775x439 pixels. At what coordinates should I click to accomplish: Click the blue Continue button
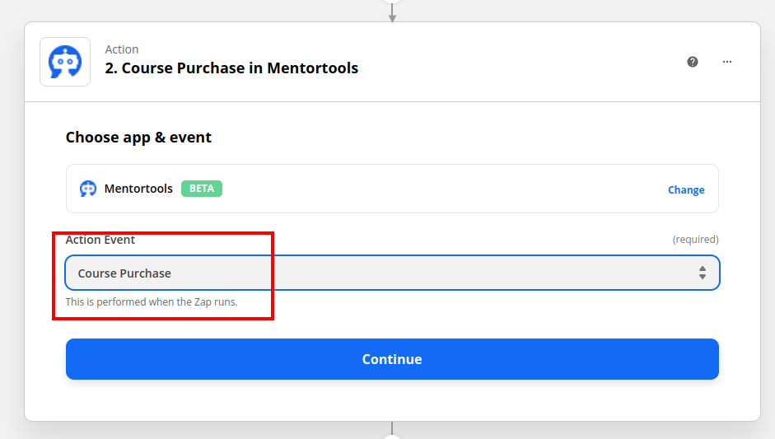point(393,359)
